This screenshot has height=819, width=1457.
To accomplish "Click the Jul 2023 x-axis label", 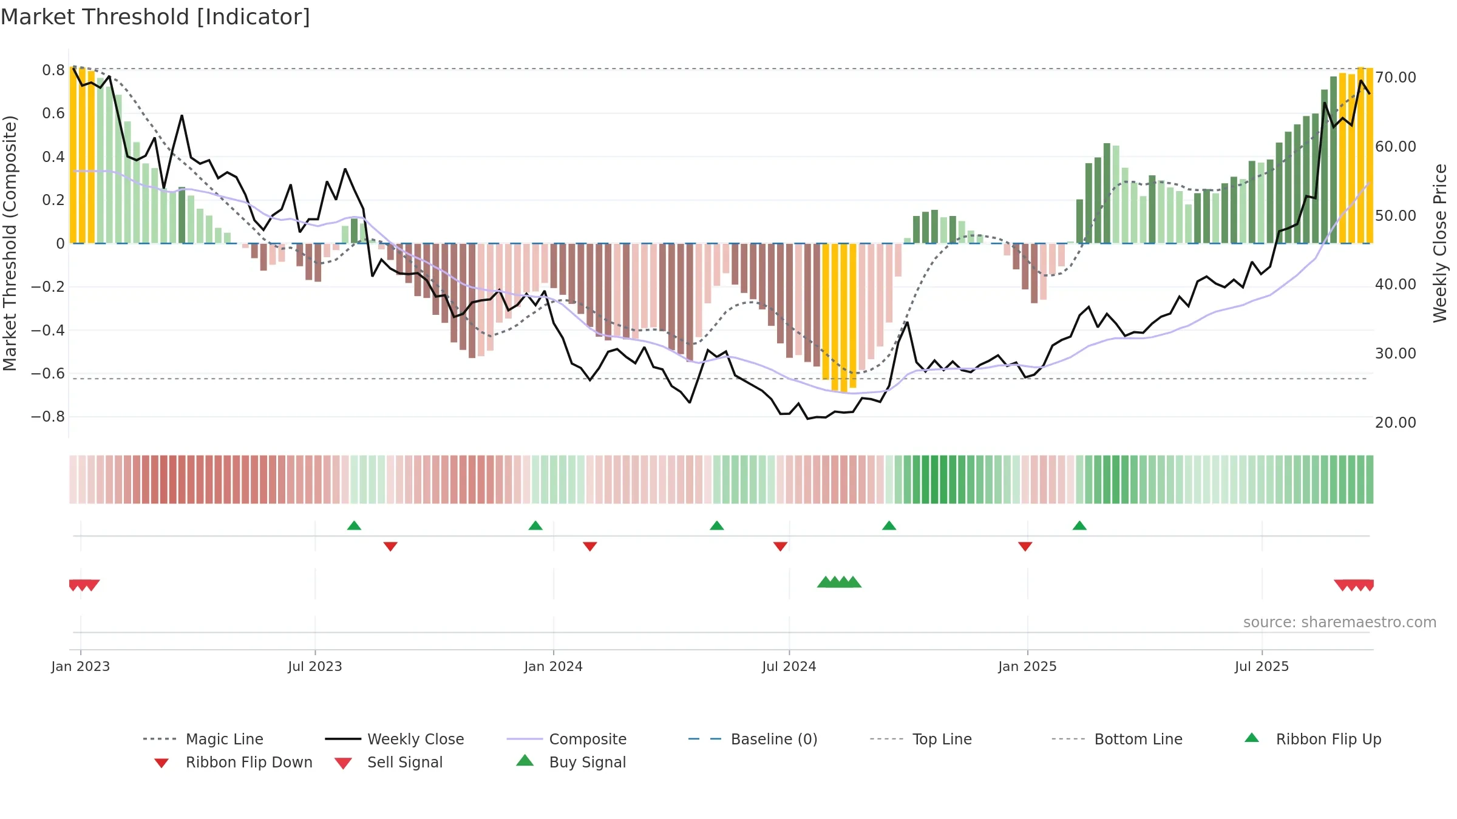I will click(x=315, y=667).
